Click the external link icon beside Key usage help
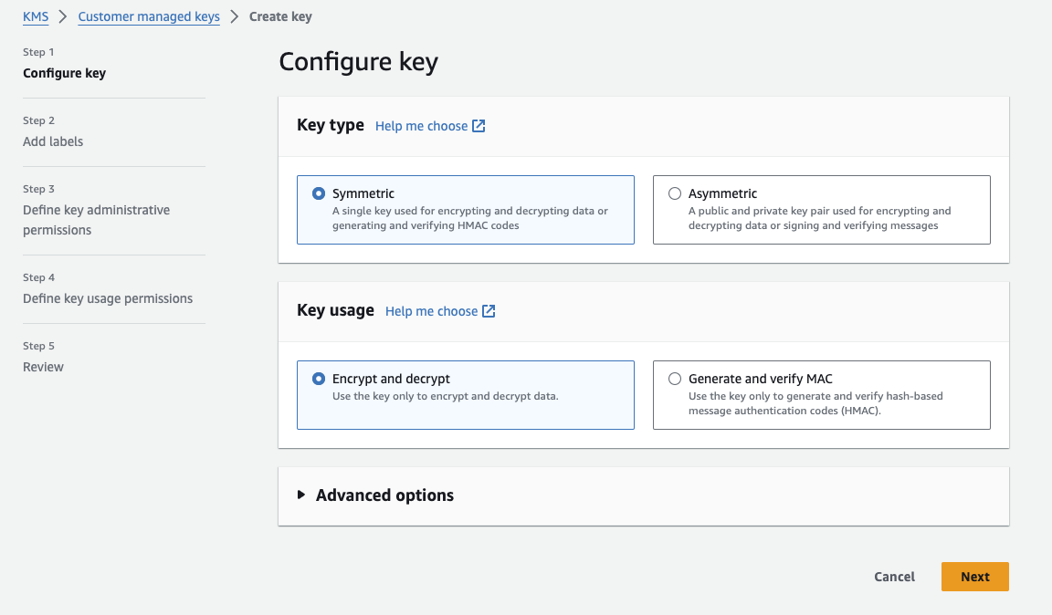 coord(489,311)
